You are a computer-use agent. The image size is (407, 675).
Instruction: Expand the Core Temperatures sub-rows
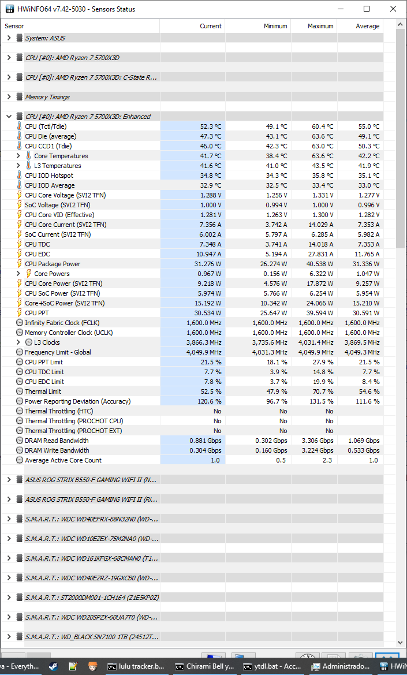pyautogui.click(x=18, y=155)
